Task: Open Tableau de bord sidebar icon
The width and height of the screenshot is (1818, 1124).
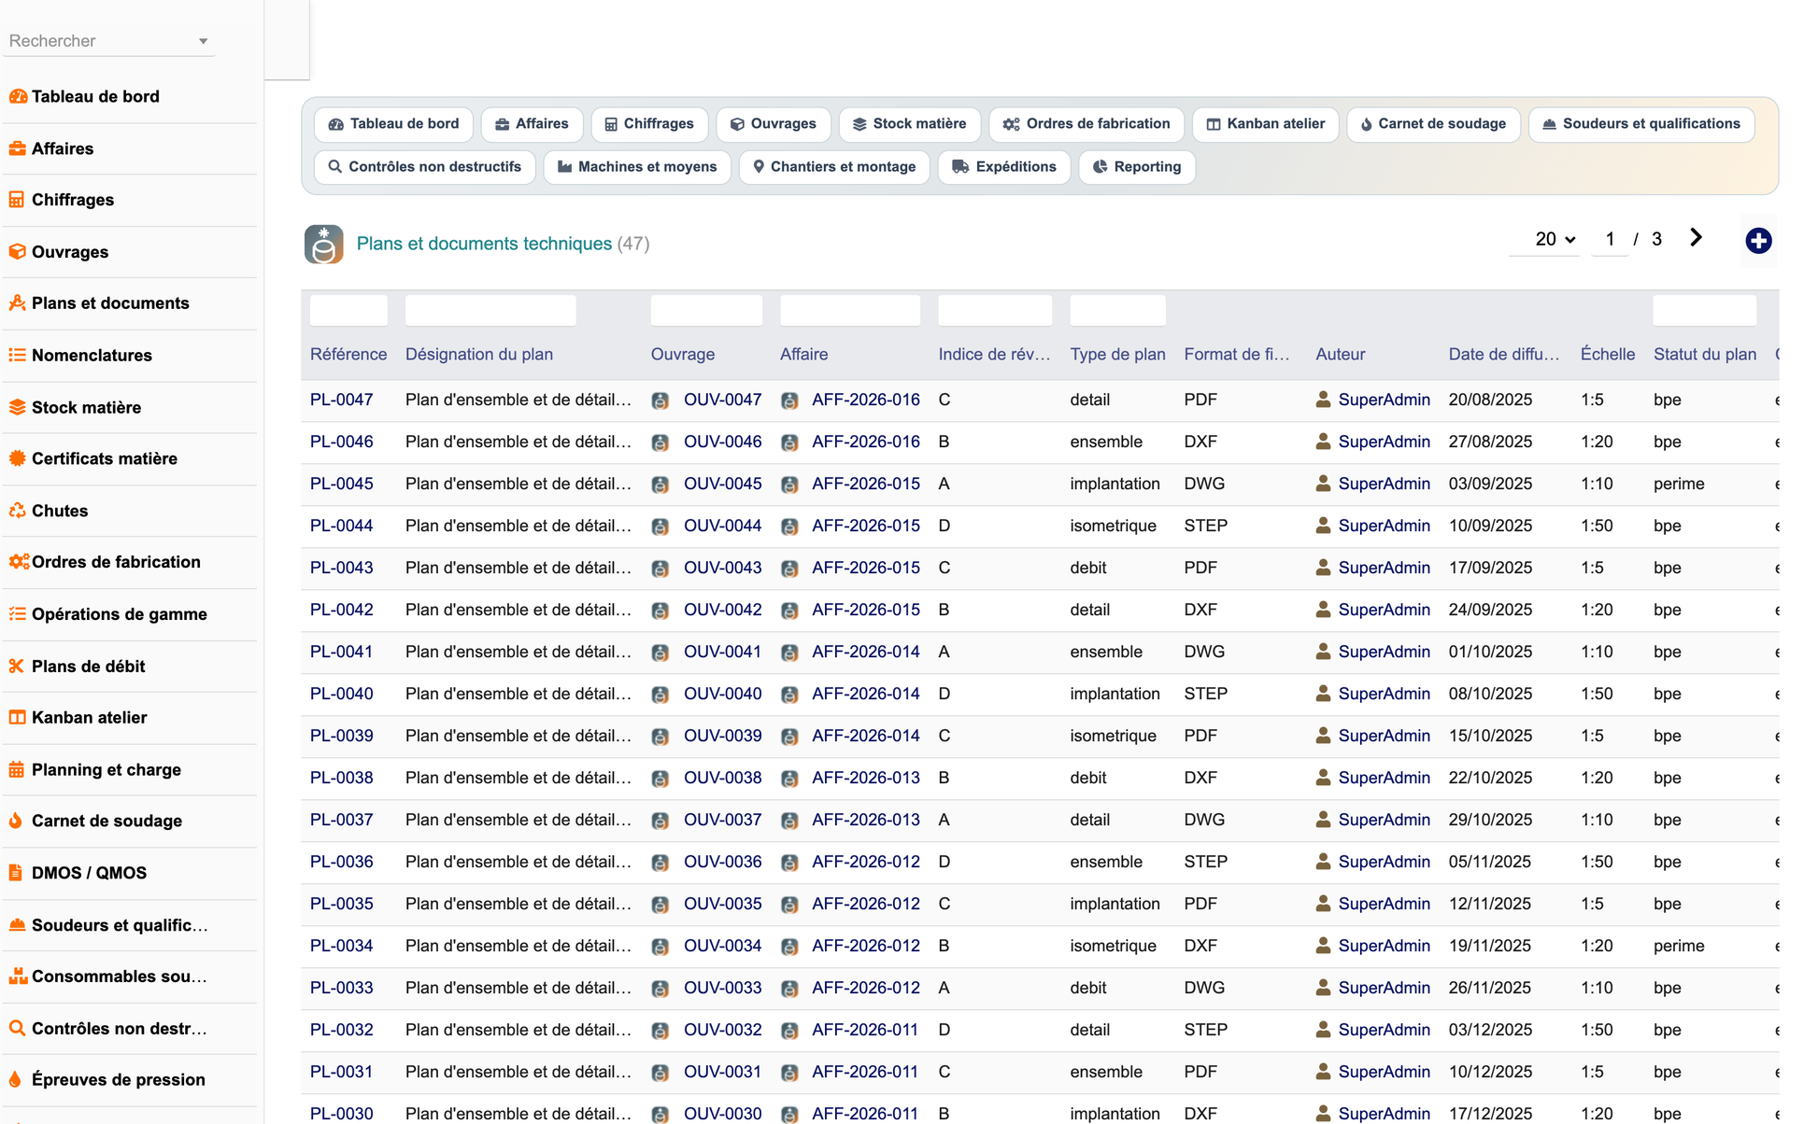Action: (x=18, y=96)
